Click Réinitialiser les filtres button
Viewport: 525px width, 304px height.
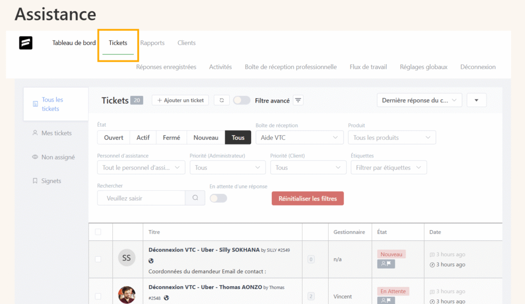308,198
